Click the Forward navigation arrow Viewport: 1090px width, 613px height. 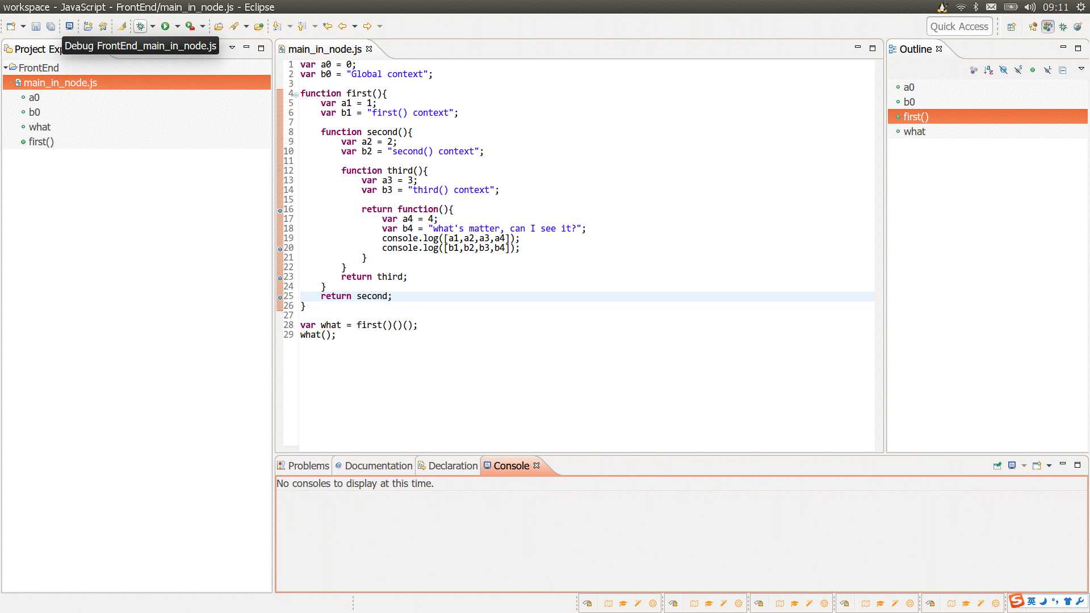coord(367,26)
